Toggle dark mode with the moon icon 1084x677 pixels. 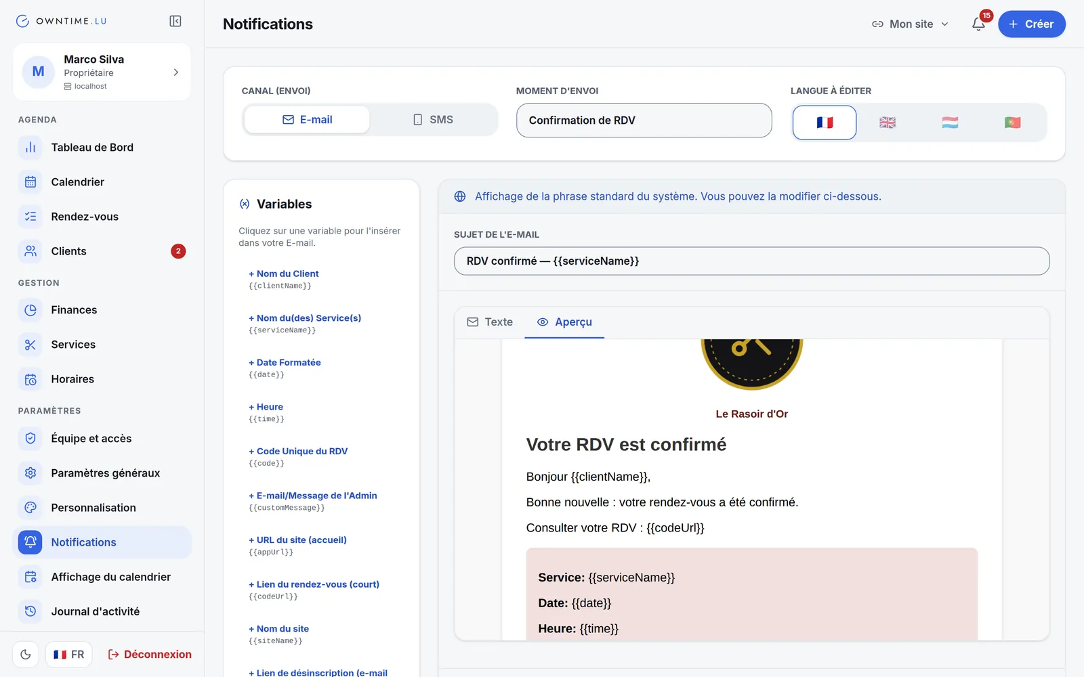(x=26, y=655)
